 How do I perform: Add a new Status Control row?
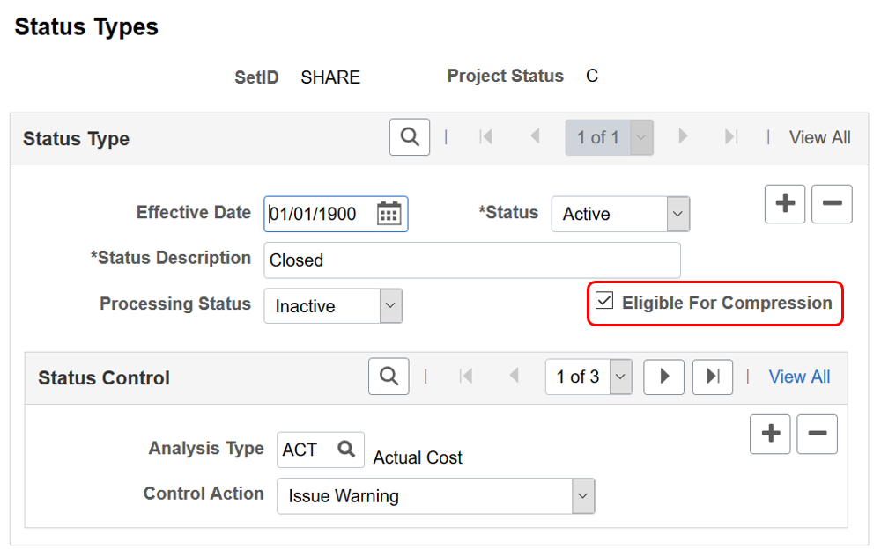coord(770,434)
